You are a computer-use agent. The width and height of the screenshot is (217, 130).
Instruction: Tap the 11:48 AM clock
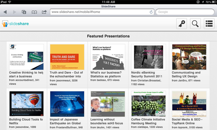[x=108, y=2]
